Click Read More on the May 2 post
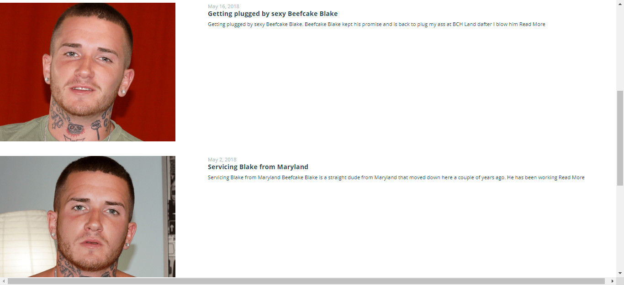 (x=571, y=177)
